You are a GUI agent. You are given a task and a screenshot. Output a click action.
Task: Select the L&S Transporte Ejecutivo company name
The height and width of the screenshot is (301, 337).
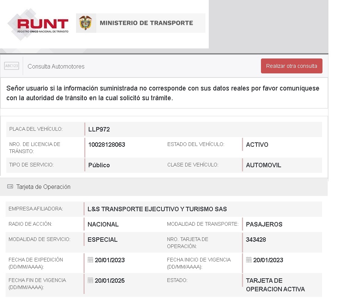[x=157, y=209]
